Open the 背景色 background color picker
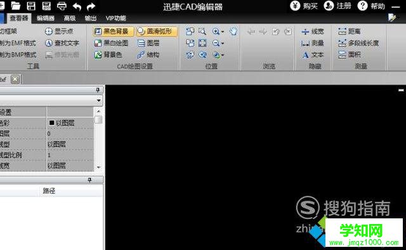The width and height of the screenshot is (406, 250). coord(108,54)
